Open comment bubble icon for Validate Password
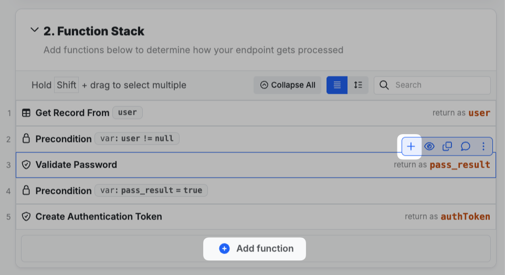The width and height of the screenshot is (505, 275). [465, 147]
